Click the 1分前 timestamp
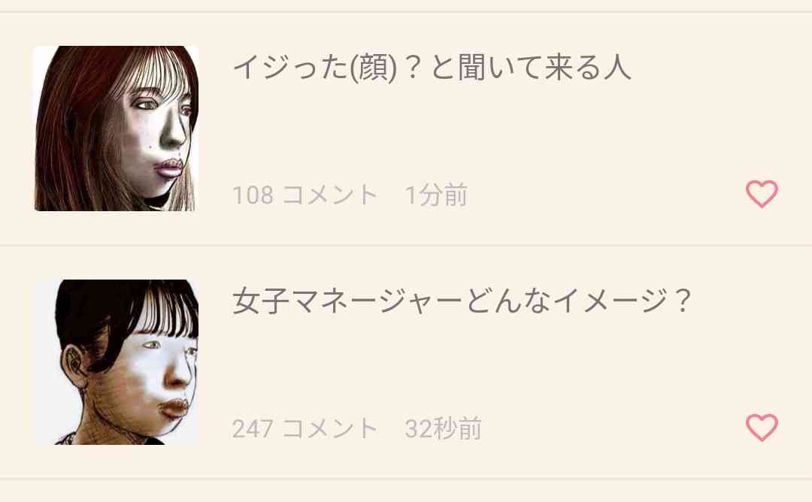Screen dimensions: 812x502 pos(436,195)
